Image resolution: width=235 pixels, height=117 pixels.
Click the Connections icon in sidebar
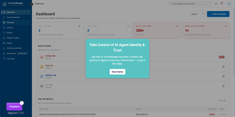point(4,53)
